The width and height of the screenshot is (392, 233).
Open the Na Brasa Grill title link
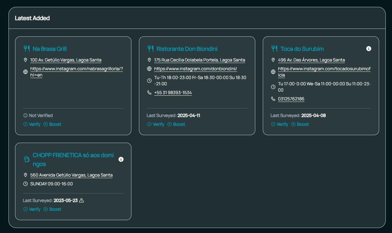click(50, 49)
